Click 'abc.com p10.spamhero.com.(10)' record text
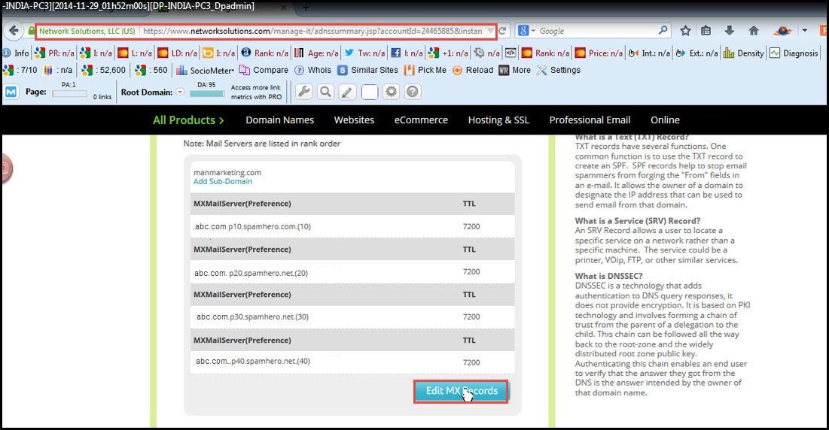 click(x=253, y=227)
